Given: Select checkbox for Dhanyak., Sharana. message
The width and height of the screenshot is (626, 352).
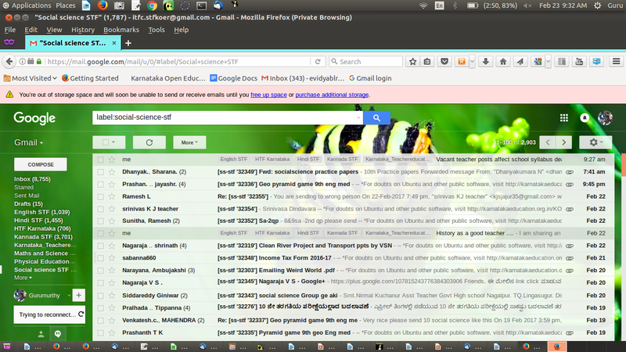Looking at the screenshot, I should tap(100, 172).
